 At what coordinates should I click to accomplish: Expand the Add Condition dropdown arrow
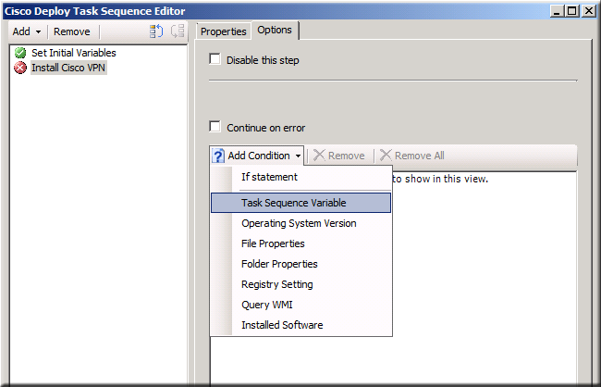(298, 156)
